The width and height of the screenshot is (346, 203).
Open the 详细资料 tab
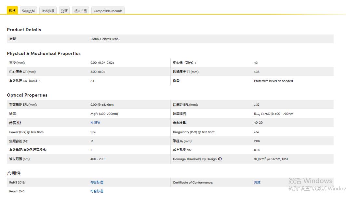(x=28, y=11)
